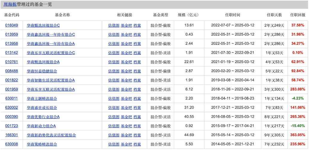
Task: Open fund code 013958
Action: pos(12,44)
